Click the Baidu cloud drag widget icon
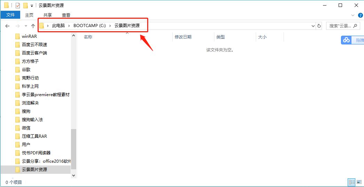Screen dimensions: 364x187 point(346,40)
